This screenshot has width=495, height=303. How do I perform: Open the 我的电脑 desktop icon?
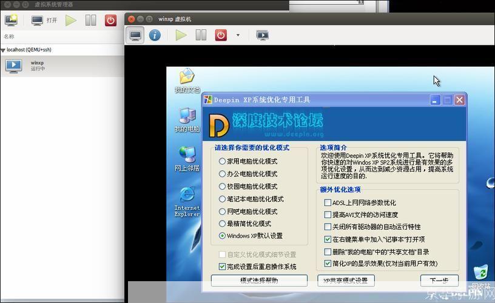click(187, 120)
